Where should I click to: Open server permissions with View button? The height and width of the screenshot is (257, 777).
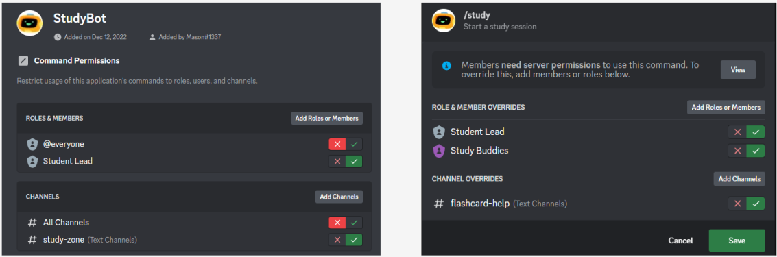click(738, 70)
